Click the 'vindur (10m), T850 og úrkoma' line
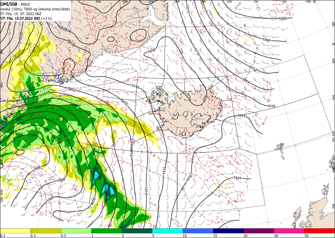 click(x=25, y=9)
